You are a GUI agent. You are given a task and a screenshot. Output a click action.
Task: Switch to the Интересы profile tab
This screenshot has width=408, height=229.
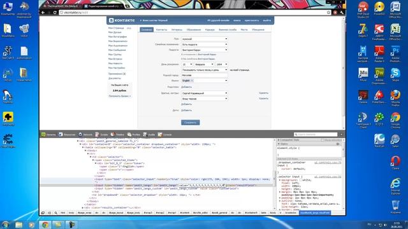[x=177, y=30]
